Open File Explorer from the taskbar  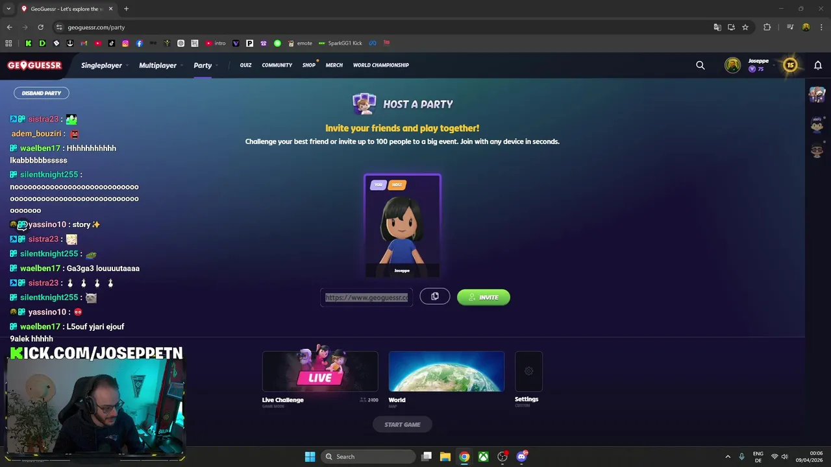click(445, 457)
